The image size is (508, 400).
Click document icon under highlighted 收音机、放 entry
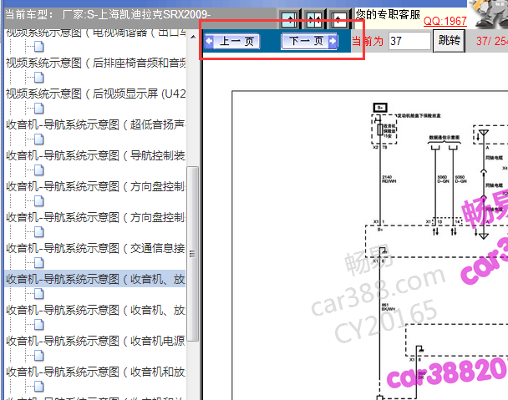39,294
